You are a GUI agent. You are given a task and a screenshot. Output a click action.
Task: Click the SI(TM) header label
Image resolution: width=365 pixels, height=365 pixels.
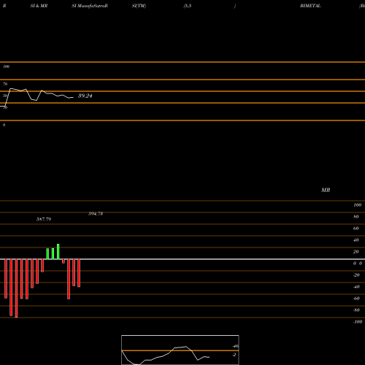(139, 6)
